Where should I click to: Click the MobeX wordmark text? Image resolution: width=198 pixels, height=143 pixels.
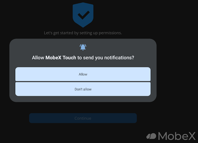(177, 136)
